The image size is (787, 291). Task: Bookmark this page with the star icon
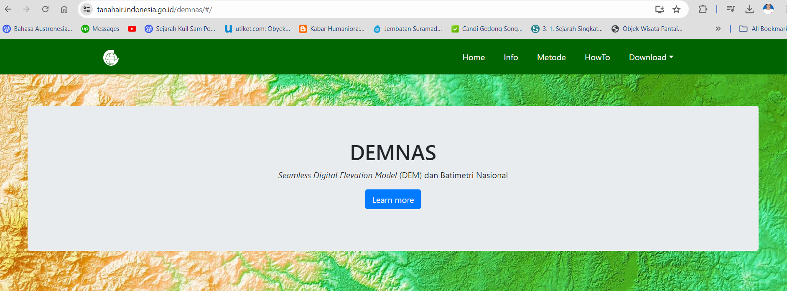coord(676,9)
